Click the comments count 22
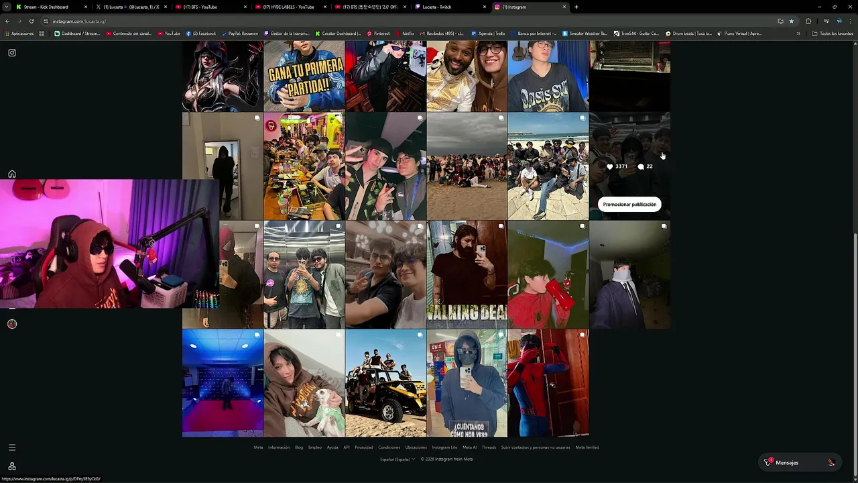 click(x=646, y=166)
